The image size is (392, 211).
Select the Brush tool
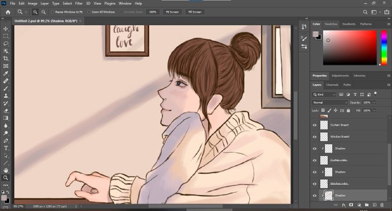(x=6, y=89)
